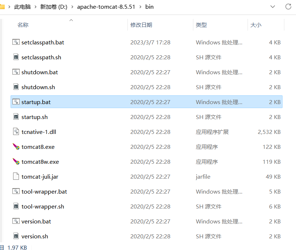
Task: Select the shutdown.sh file name
Action: click(38, 87)
